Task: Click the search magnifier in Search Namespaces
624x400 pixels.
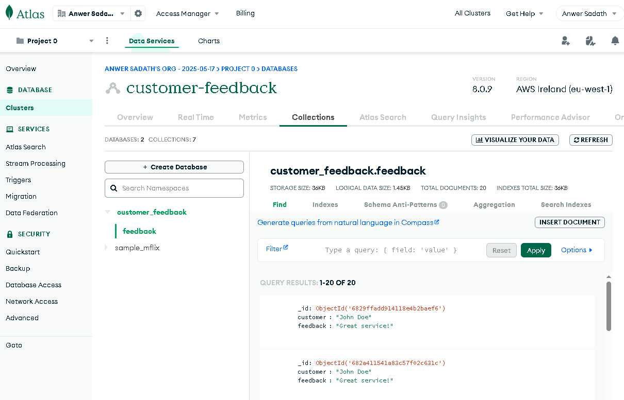Action: pos(114,188)
